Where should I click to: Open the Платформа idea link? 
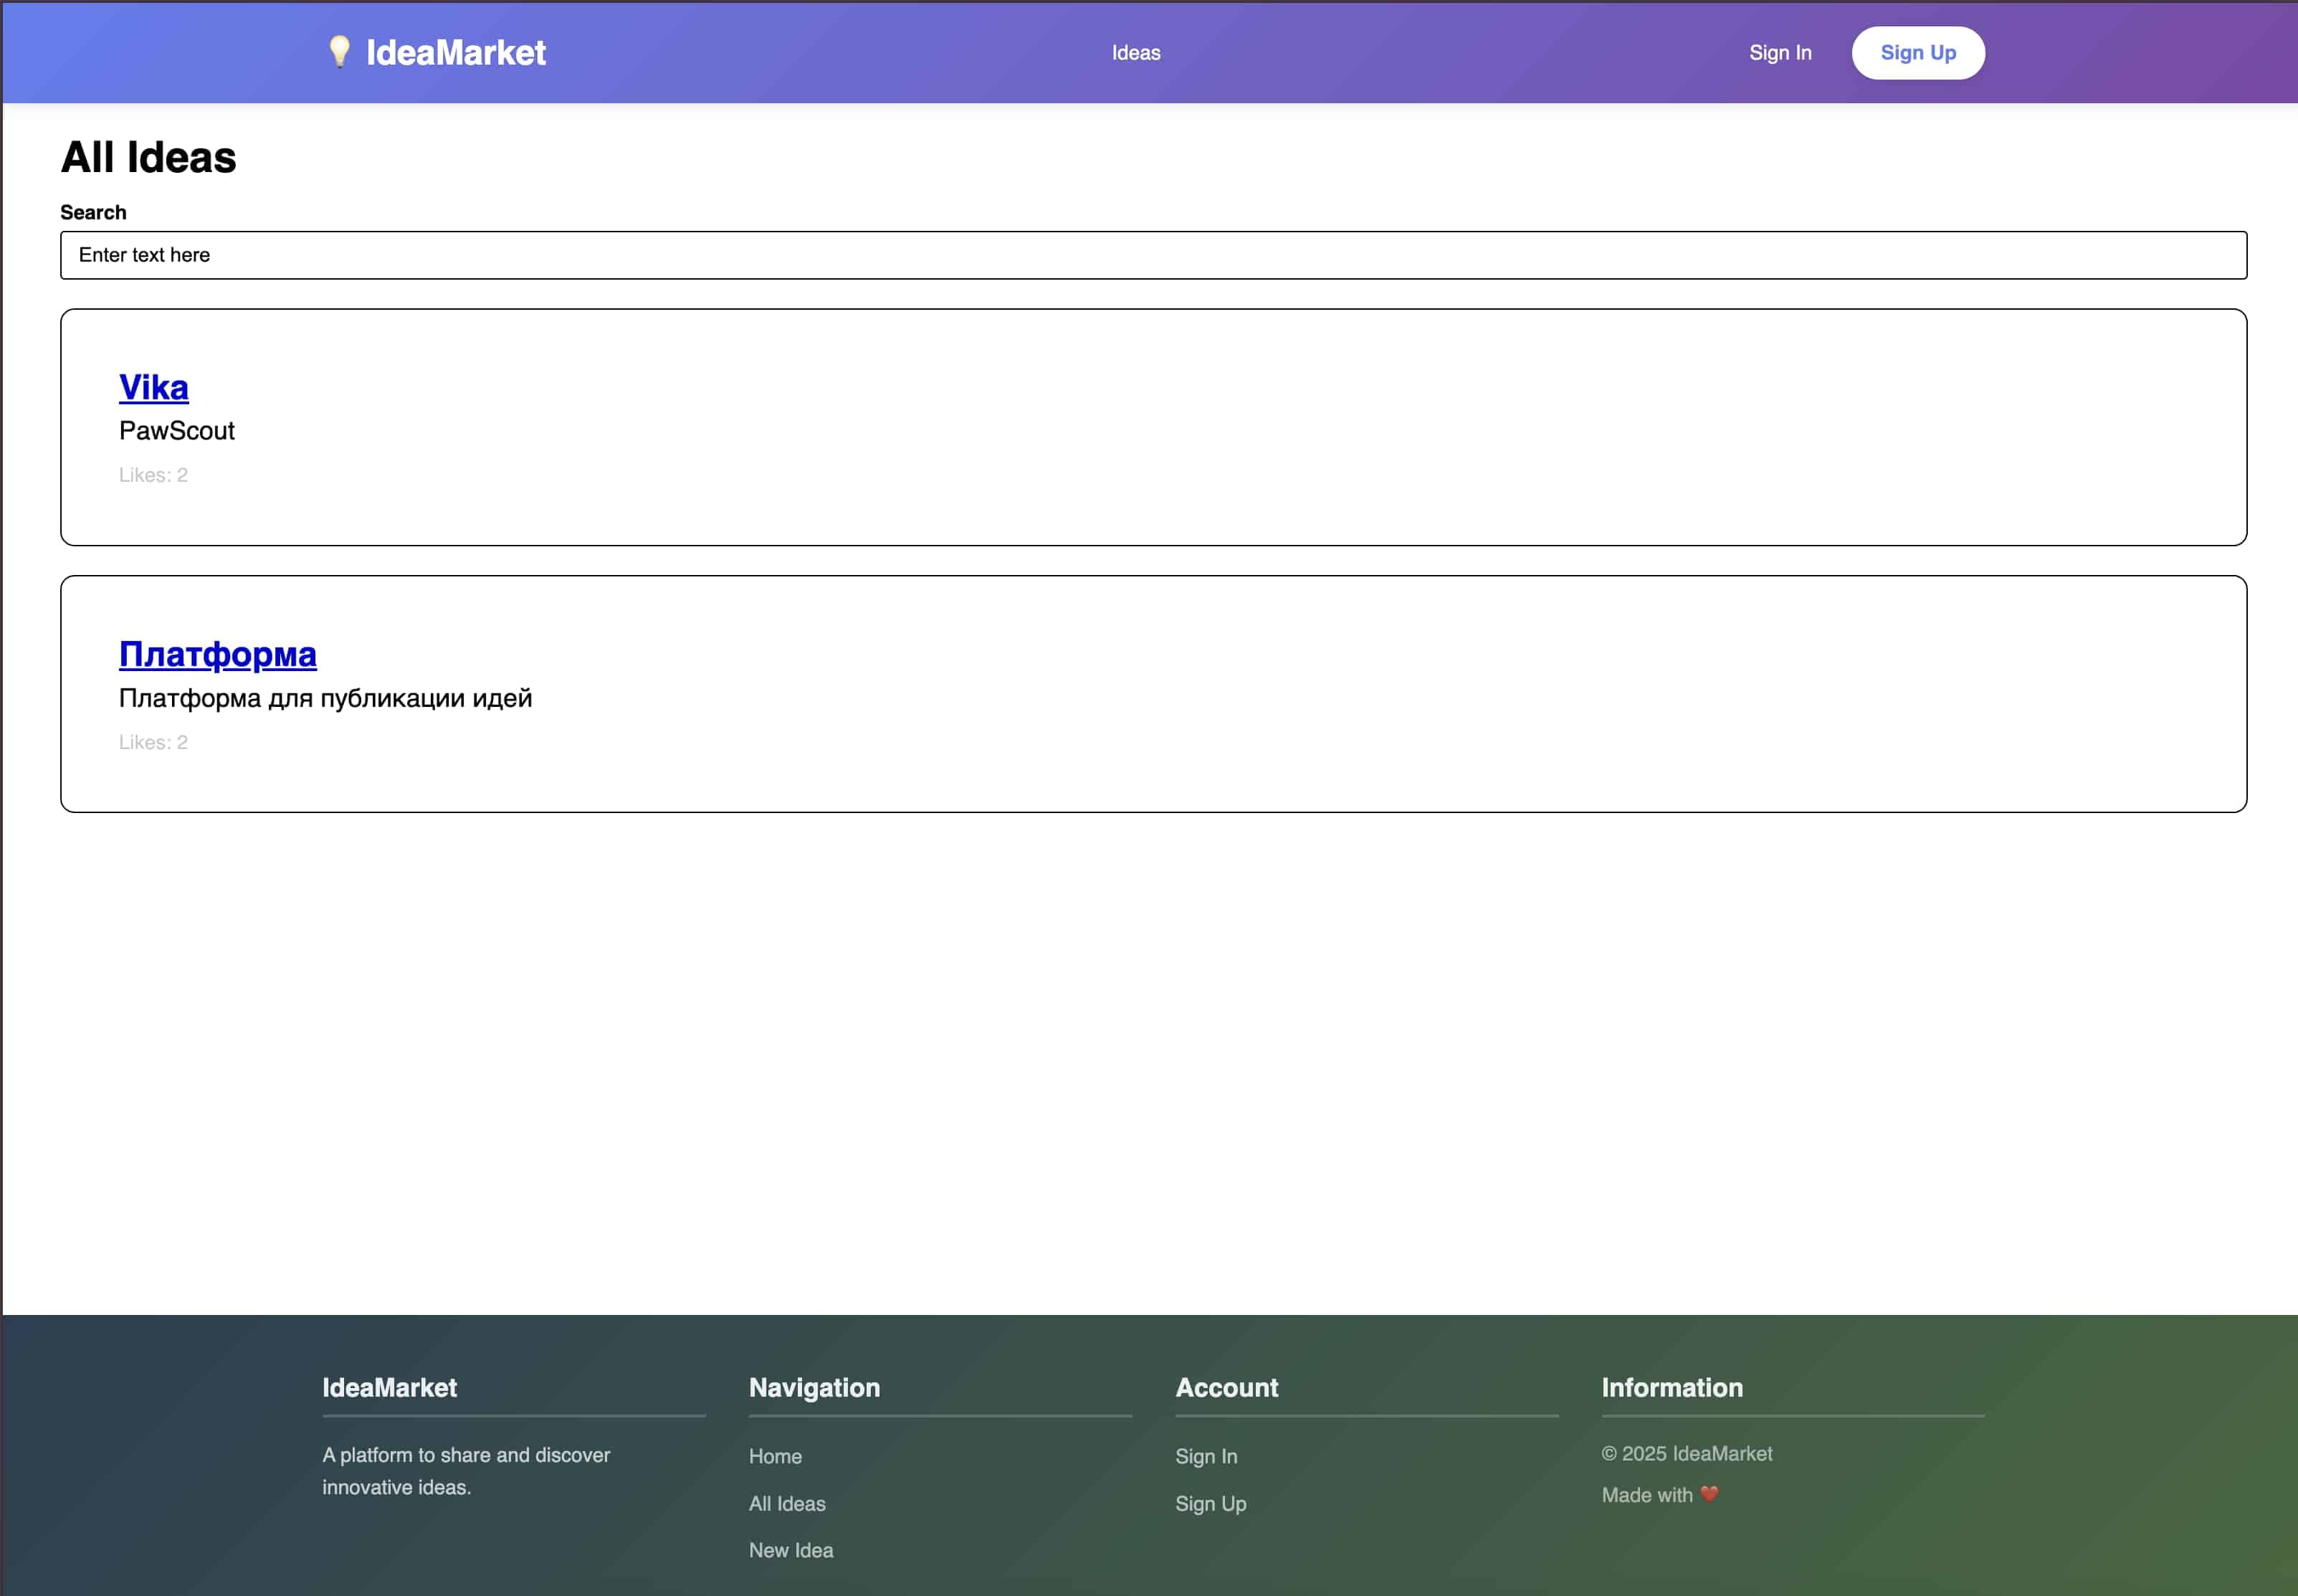click(218, 654)
